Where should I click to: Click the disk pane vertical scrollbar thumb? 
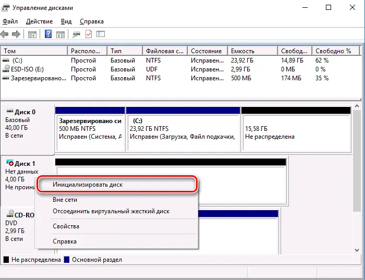click(357, 161)
